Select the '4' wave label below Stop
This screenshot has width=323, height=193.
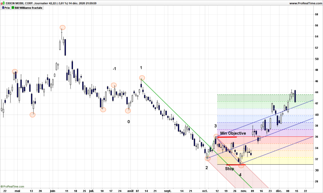[x=240, y=175]
